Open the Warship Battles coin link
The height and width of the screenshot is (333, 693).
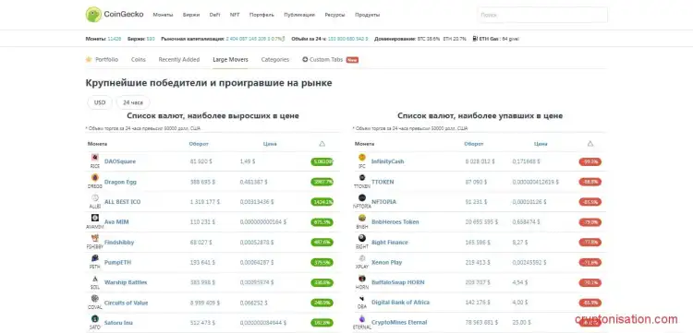pos(126,282)
